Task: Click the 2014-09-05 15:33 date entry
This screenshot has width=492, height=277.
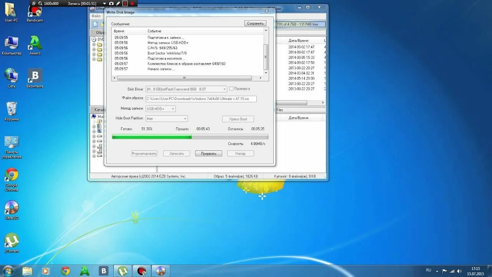Action: [301, 57]
